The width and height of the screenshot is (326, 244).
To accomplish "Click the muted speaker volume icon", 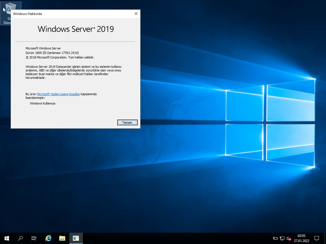I will pos(289,238).
